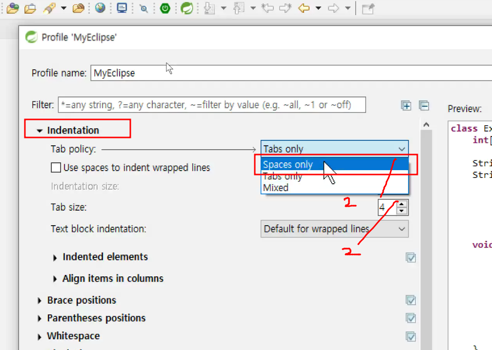Click the Open Task folder toolbar icon

[x=30, y=8]
